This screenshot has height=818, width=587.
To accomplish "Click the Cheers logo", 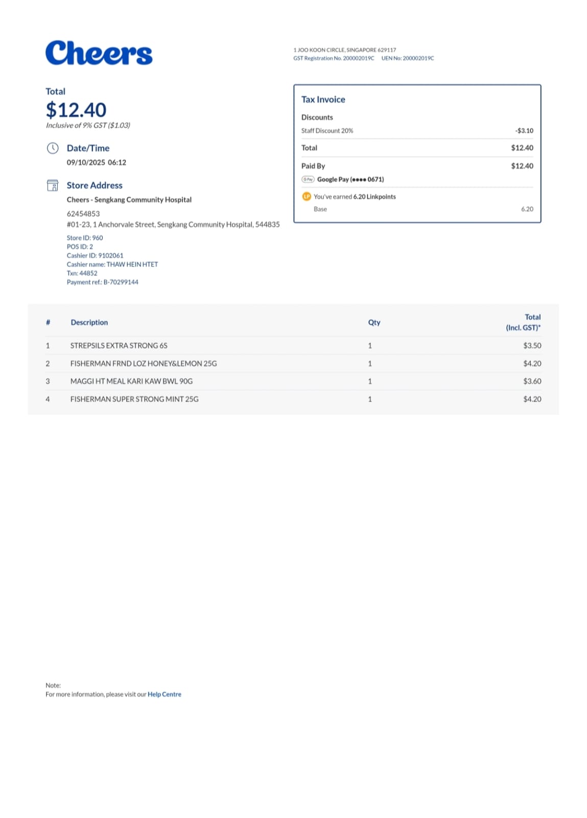I will pyautogui.click(x=99, y=53).
